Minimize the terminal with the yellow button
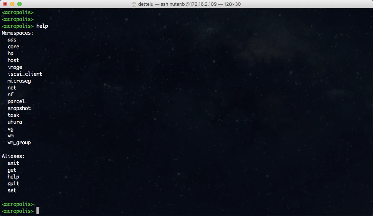The height and width of the screenshot is (216, 373). point(12,4)
